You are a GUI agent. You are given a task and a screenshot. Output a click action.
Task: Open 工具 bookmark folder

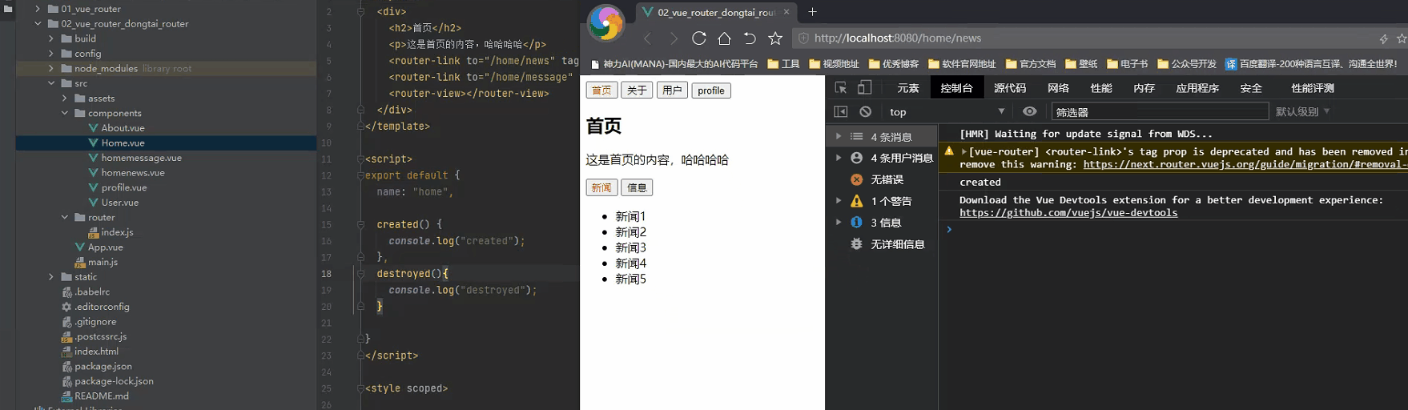point(783,64)
